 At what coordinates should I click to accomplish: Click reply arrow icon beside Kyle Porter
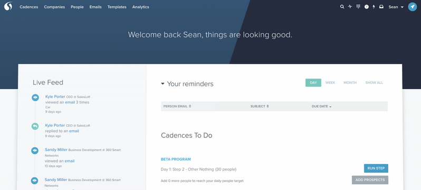(x=35, y=126)
